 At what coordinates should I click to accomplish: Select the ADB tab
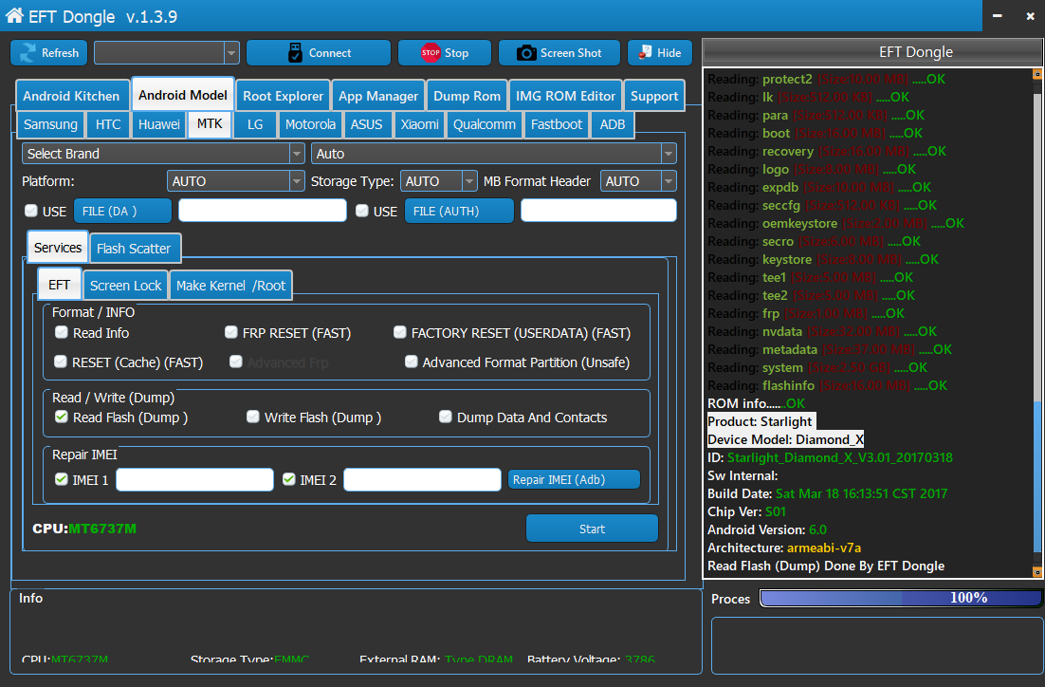click(x=613, y=124)
